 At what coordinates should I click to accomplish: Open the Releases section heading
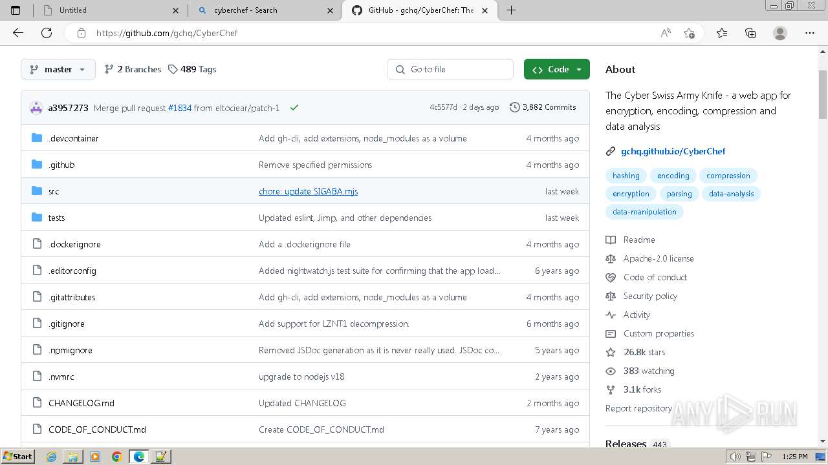point(626,444)
